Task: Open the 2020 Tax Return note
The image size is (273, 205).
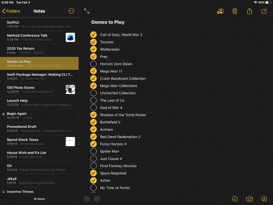Action: (x=39, y=50)
